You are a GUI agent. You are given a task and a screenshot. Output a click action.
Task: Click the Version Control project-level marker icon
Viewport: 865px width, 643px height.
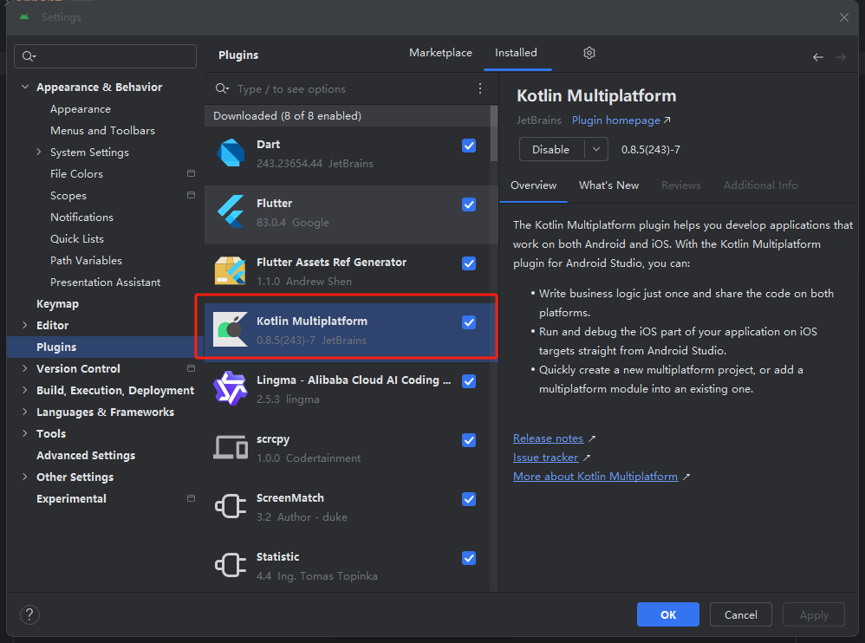click(191, 367)
